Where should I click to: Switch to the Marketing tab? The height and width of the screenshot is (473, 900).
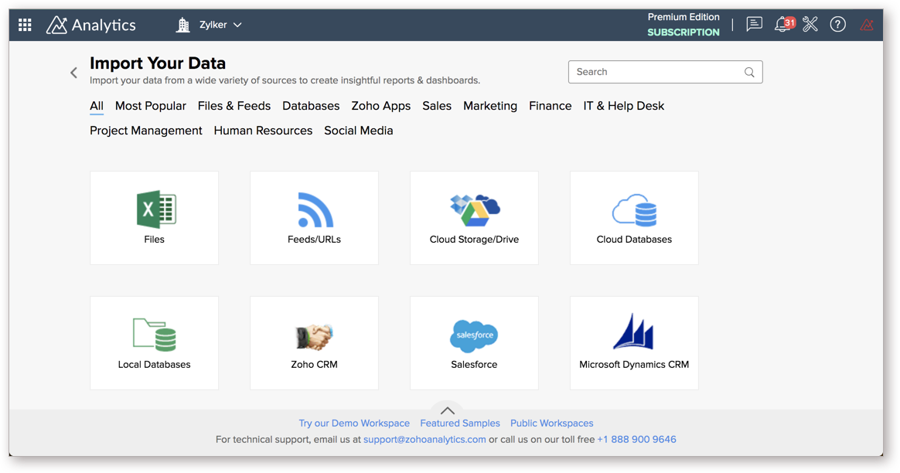pyautogui.click(x=490, y=106)
